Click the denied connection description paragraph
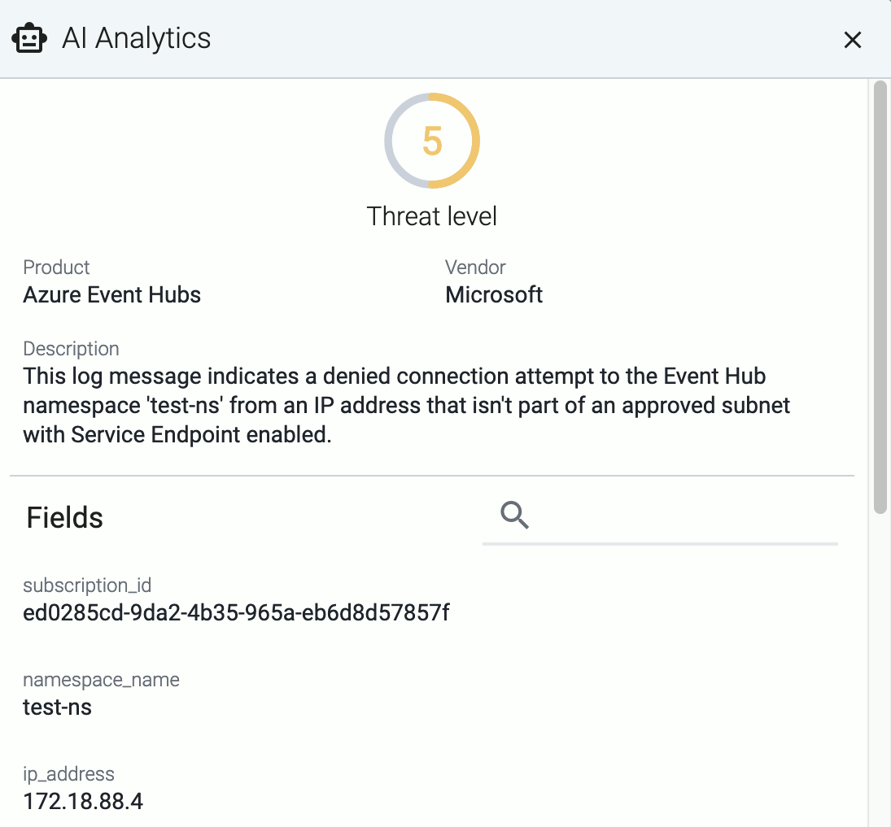The image size is (891, 827). 406,406
